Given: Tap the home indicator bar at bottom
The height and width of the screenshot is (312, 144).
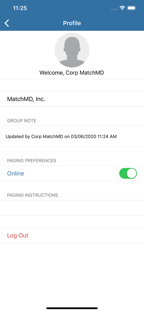Looking at the screenshot, I should point(72,308).
